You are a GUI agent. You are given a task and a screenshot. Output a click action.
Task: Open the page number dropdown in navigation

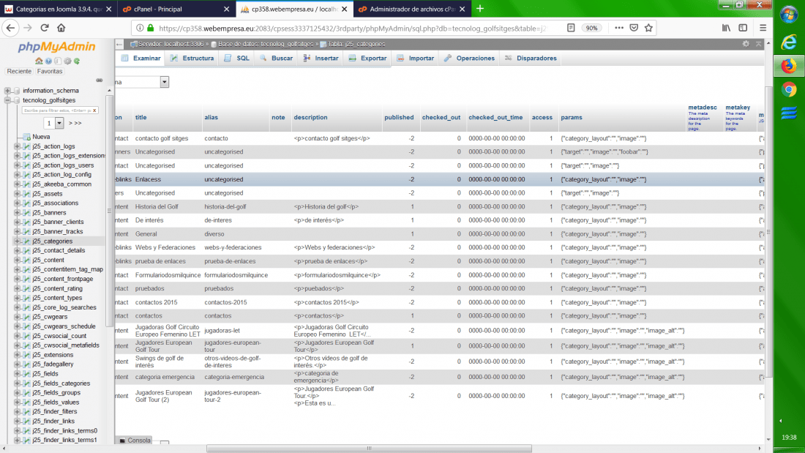point(53,123)
